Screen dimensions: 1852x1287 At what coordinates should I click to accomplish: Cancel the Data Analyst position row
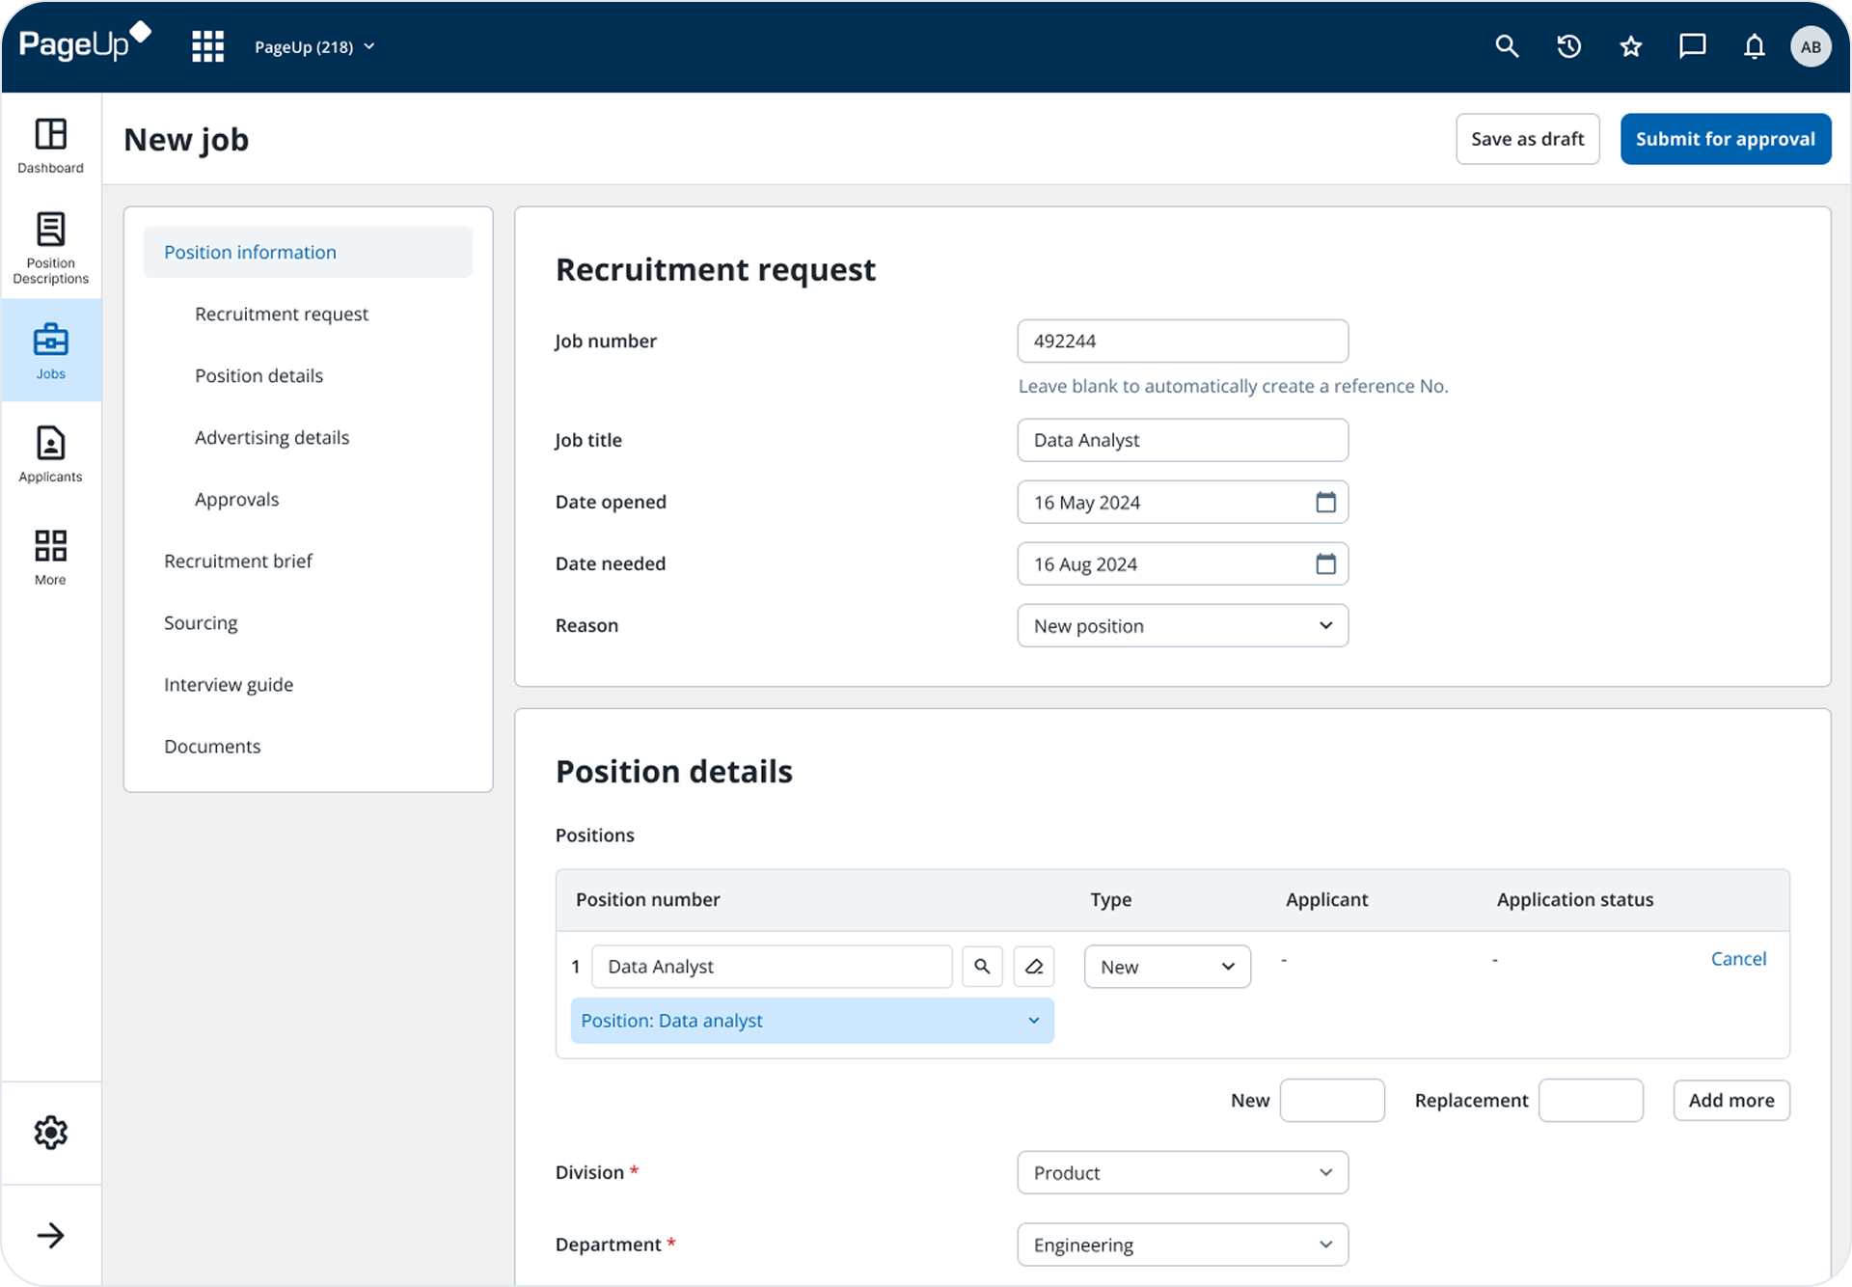[x=1737, y=958]
